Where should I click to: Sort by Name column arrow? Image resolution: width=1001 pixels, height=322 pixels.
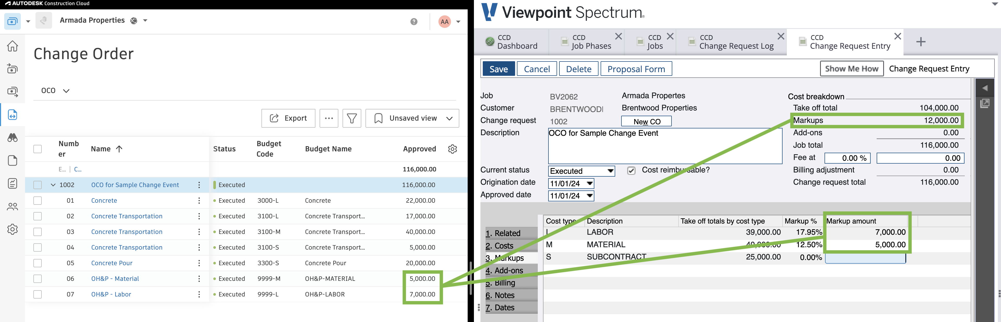[x=119, y=149]
